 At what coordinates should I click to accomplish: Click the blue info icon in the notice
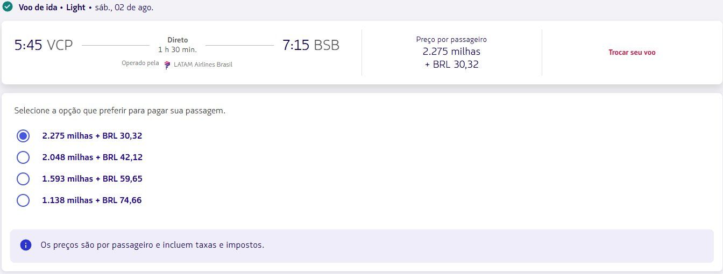pyautogui.click(x=25, y=245)
